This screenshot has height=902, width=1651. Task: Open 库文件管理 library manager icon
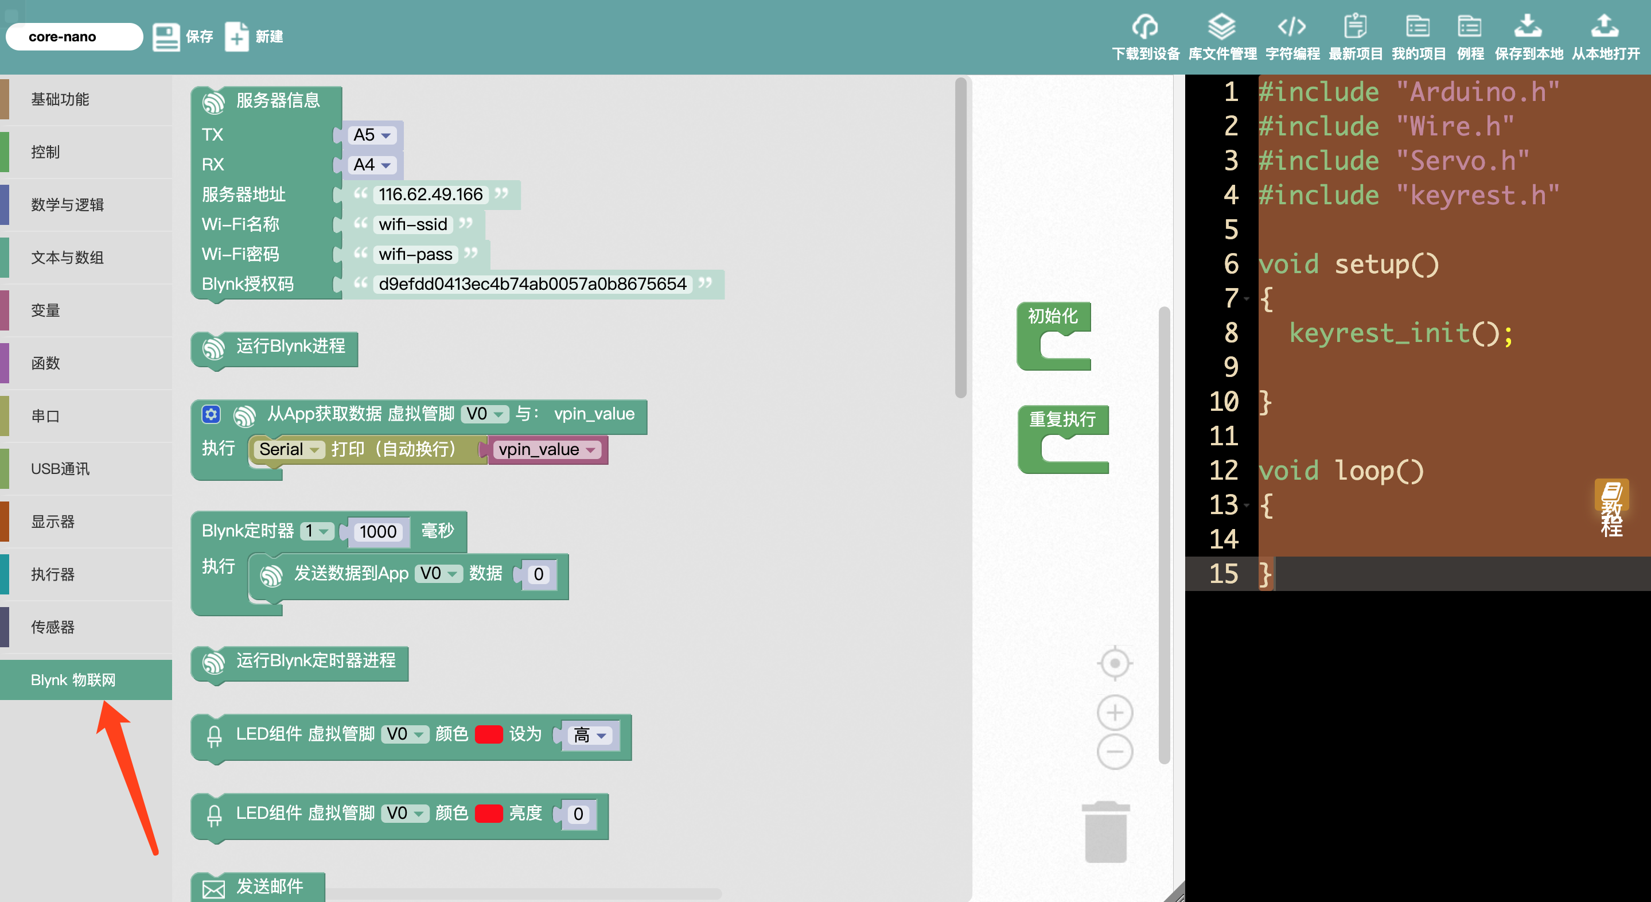coord(1221,27)
